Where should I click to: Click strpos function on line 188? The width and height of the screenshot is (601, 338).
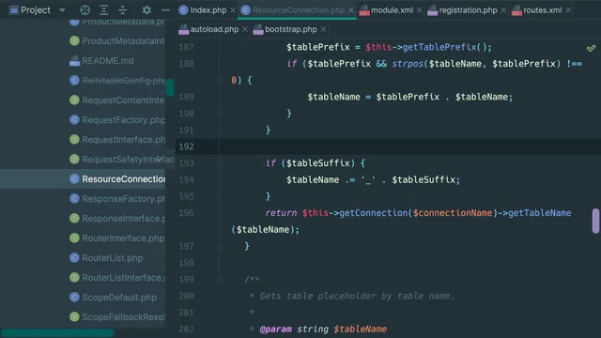[x=407, y=64]
